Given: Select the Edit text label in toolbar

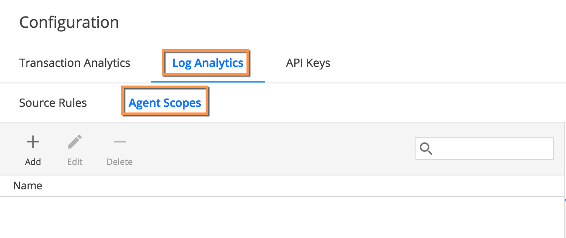Looking at the screenshot, I should [75, 162].
